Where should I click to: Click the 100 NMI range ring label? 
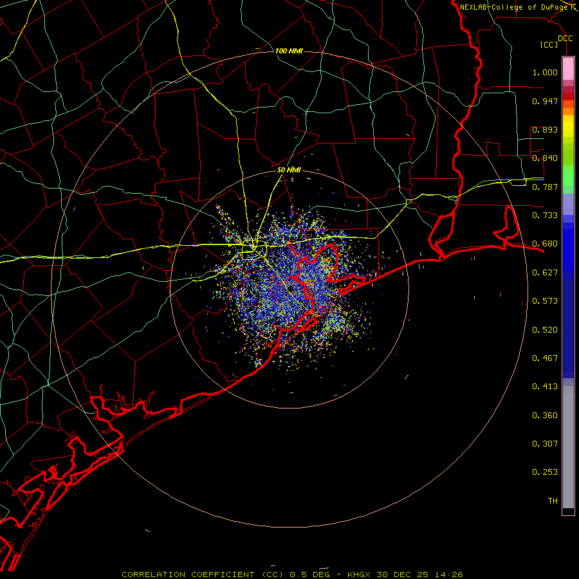pos(289,51)
